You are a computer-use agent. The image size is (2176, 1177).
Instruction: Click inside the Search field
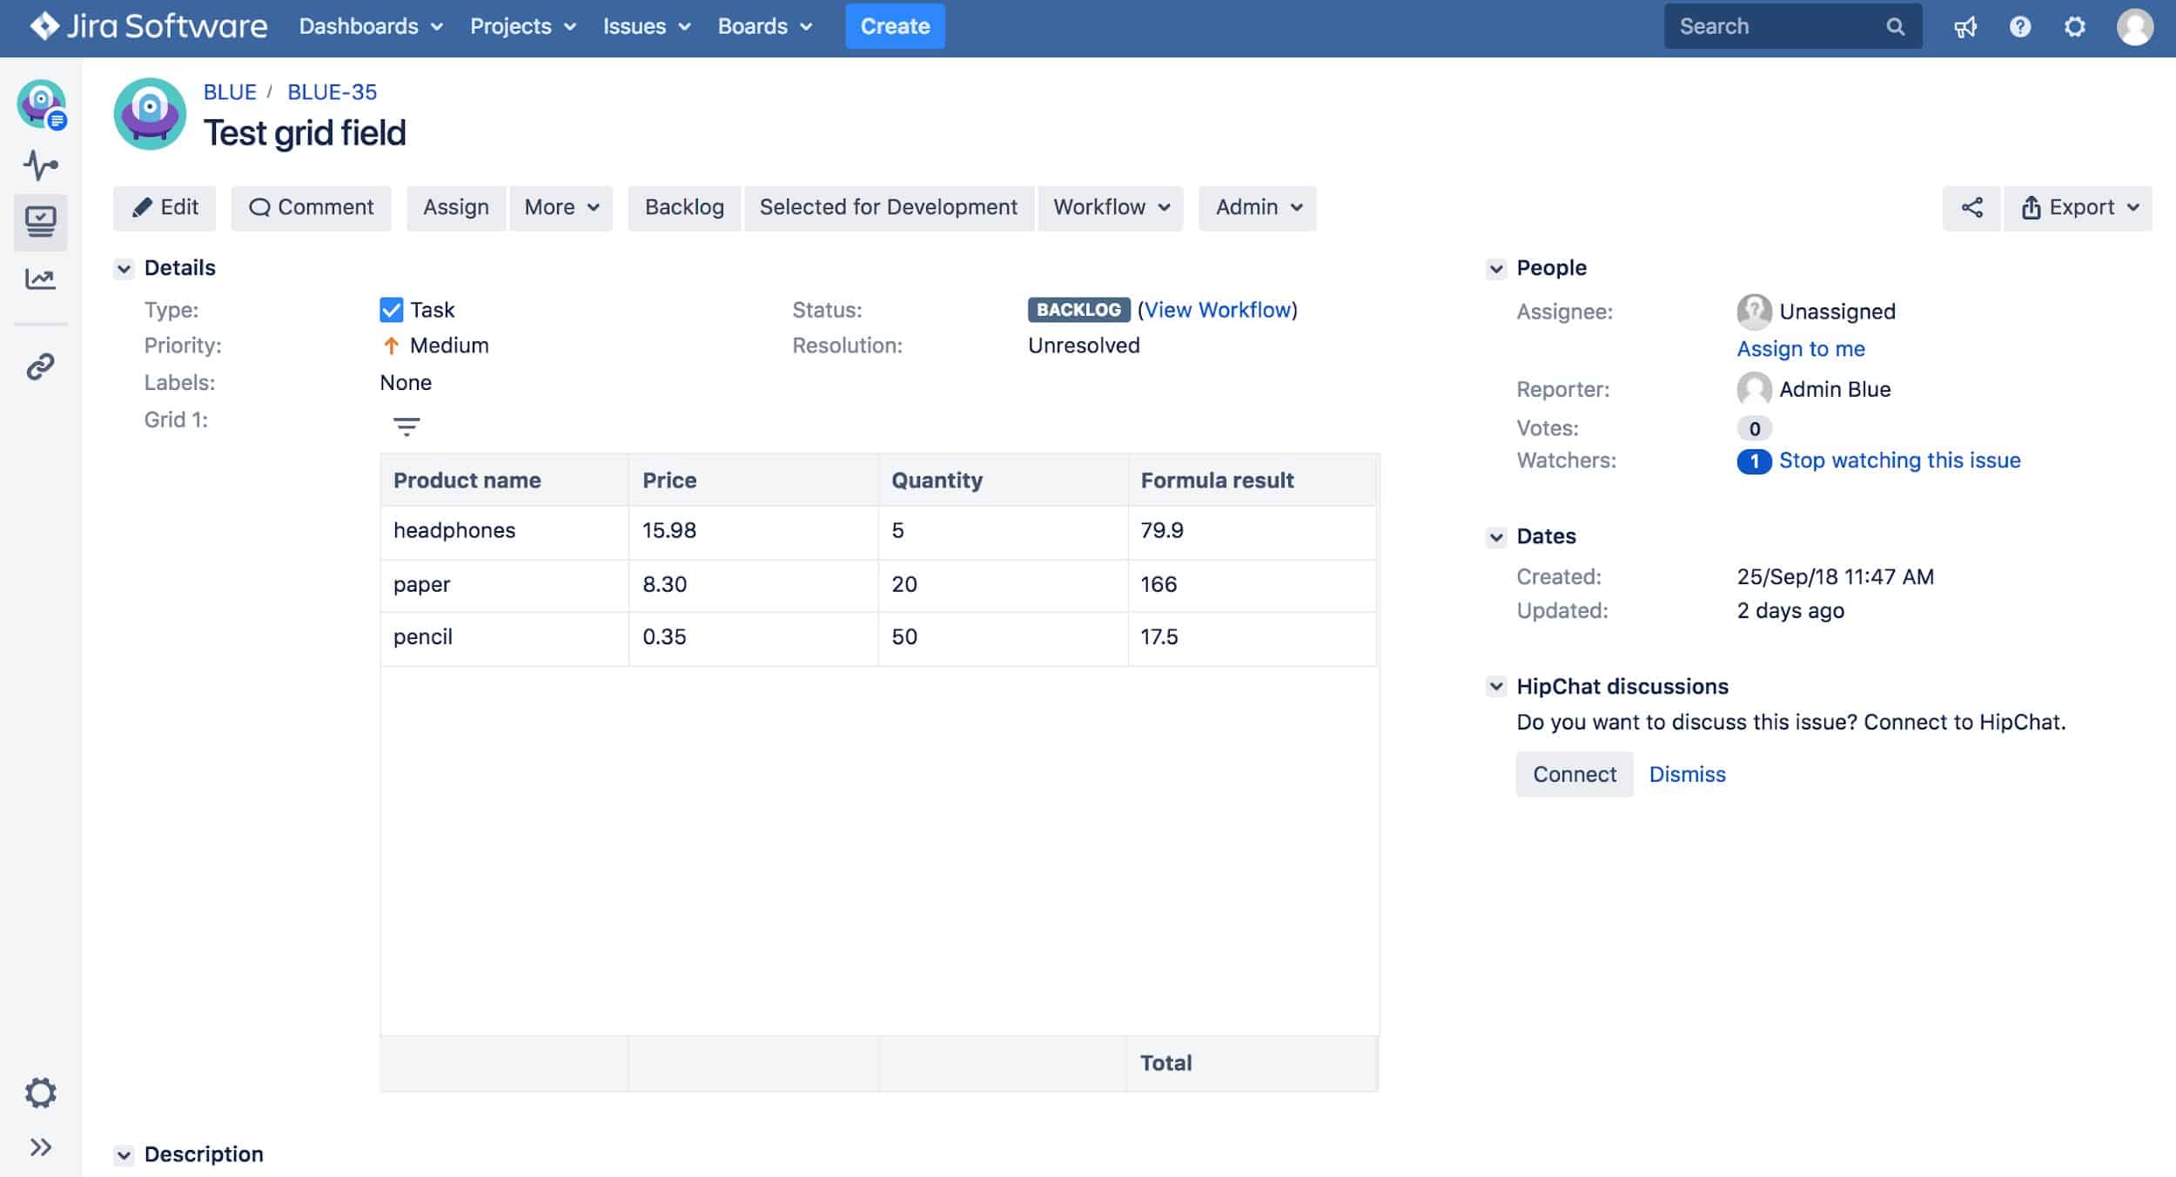click(1776, 26)
